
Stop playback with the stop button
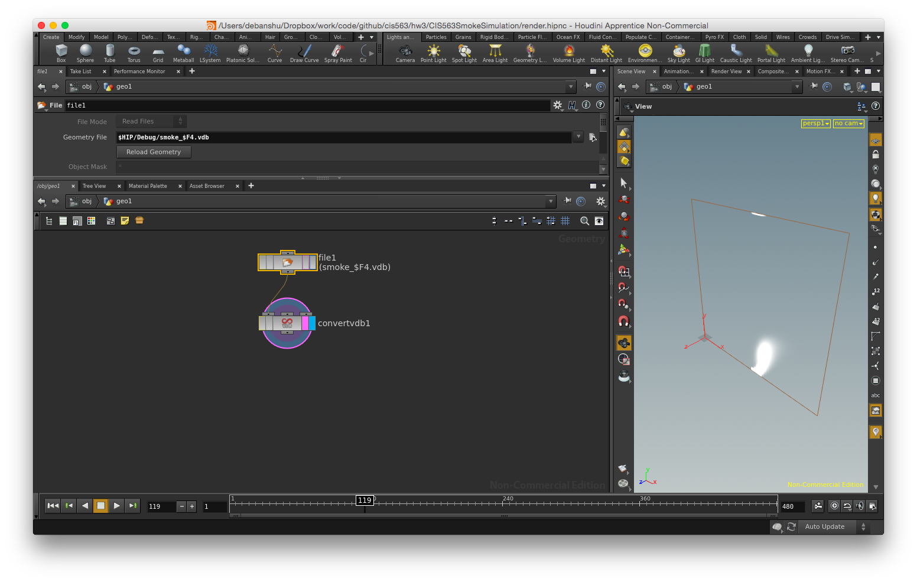coord(101,506)
